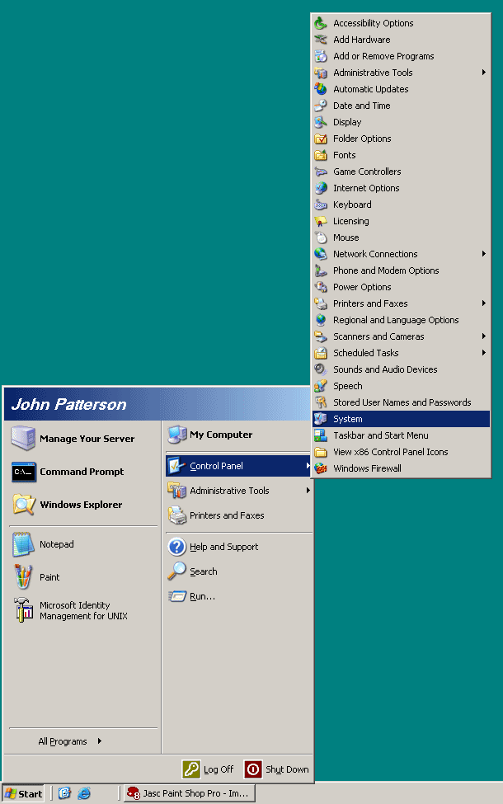
Task: Click the Accessibility Options icon
Action: [321, 23]
